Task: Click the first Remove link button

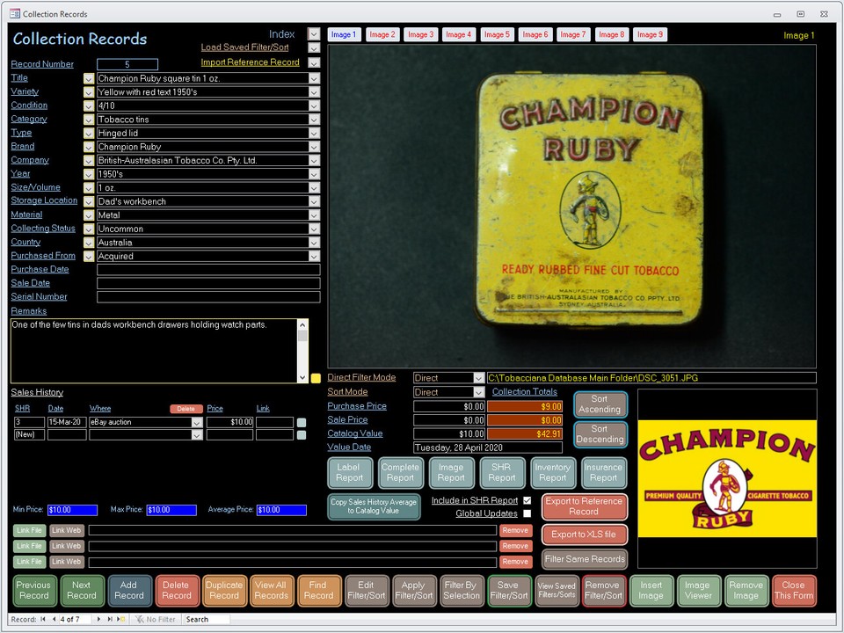Action: [x=515, y=531]
